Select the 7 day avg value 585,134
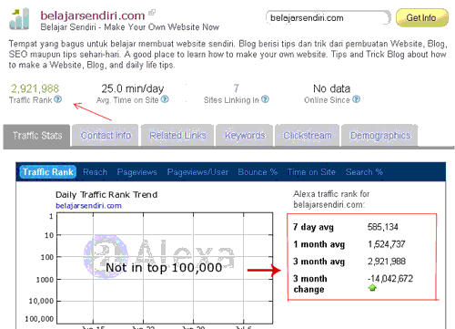This screenshot has height=329, width=455. pos(383,227)
